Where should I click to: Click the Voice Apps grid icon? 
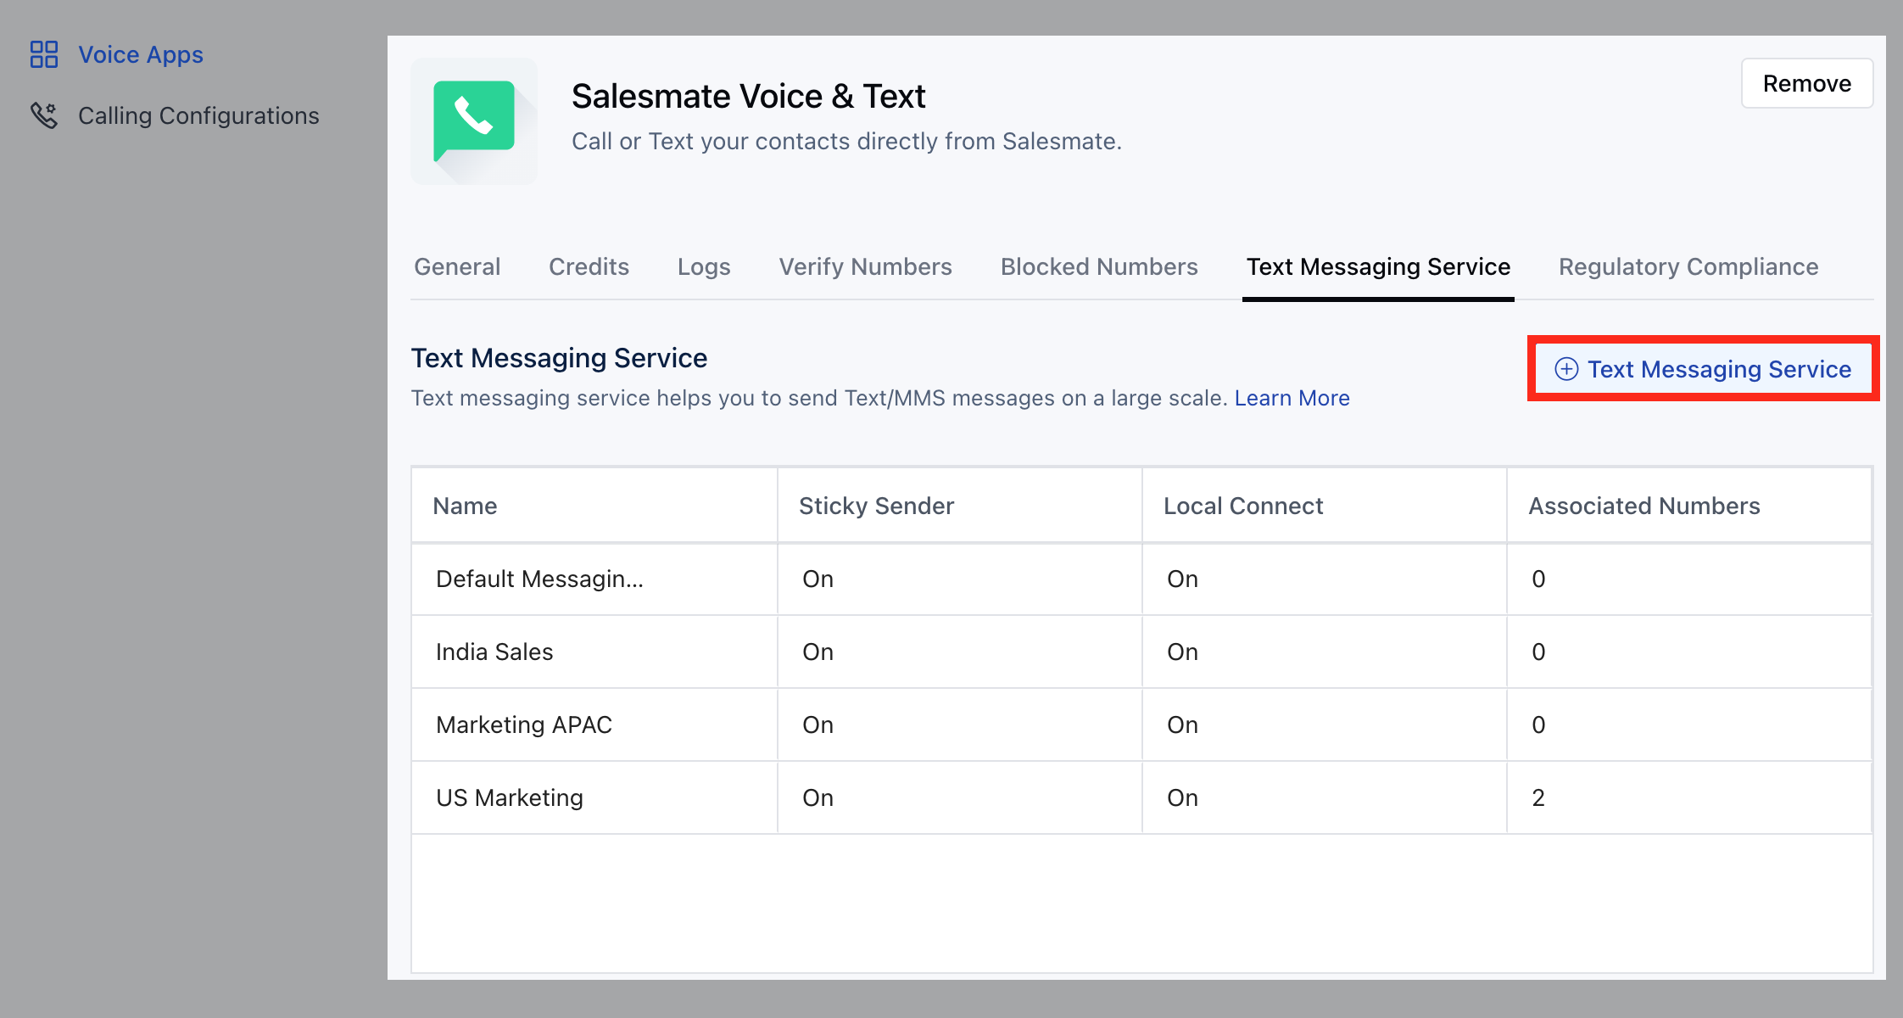(43, 53)
